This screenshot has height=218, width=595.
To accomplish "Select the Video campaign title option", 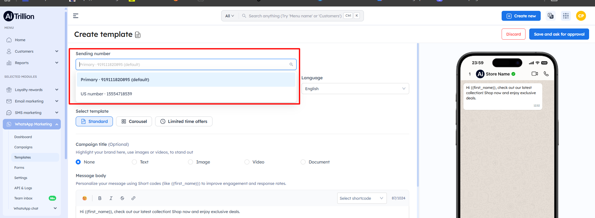I will (247, 162).
